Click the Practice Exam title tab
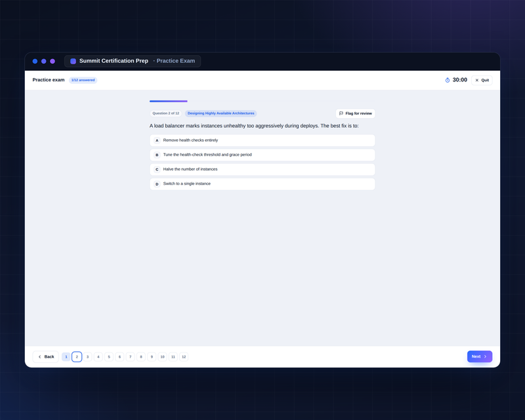525x420 pixels. [133, 61]
